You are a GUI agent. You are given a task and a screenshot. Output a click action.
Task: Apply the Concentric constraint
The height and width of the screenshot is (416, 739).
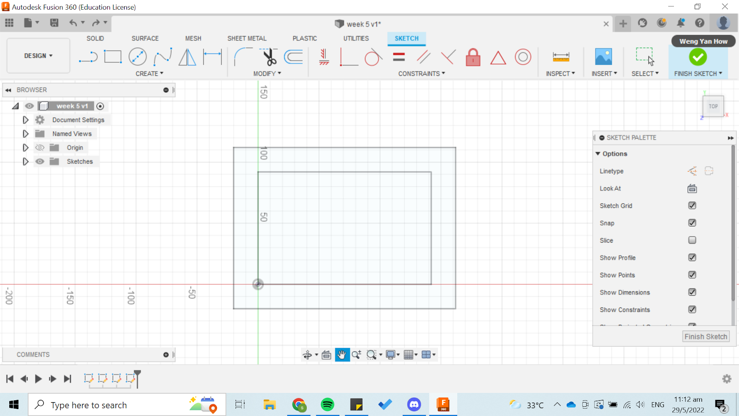(523, 57)
